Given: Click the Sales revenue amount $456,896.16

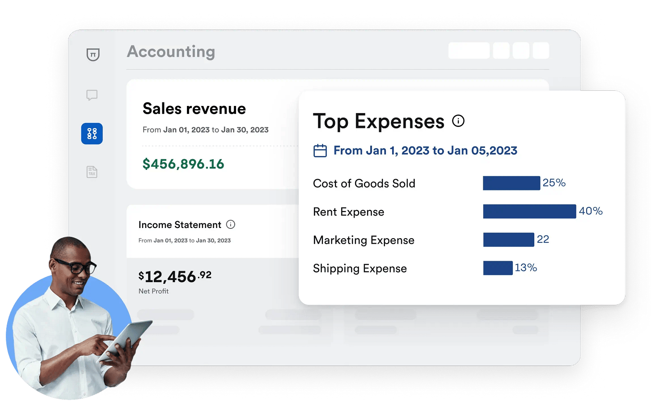Looking at the screenshot, I should [x=183, y=164].
